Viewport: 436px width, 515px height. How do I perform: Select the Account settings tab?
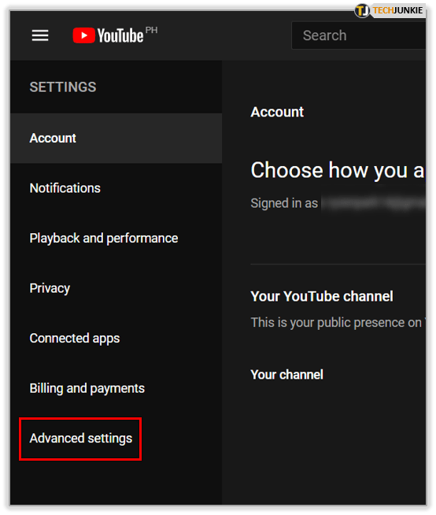coord(116,139)
